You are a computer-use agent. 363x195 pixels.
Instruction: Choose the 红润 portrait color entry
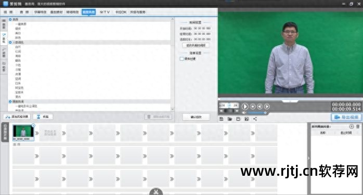tap(18, 51)
